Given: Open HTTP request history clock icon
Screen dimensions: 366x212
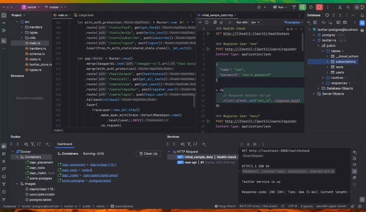Looking at the screenshot, I should pyautogui.click(x=207, y=22).
